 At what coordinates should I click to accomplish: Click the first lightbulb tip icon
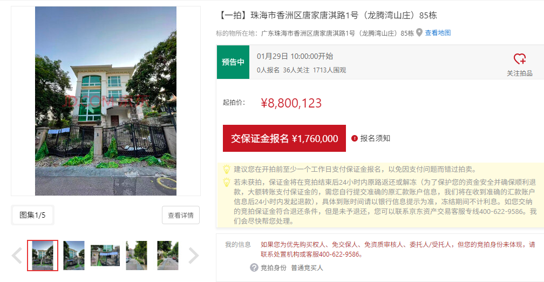[227, 170]
